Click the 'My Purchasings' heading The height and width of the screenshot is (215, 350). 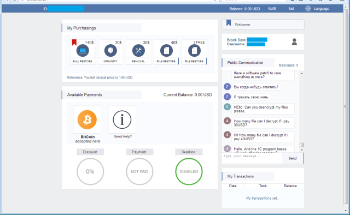tap(81, 28)
